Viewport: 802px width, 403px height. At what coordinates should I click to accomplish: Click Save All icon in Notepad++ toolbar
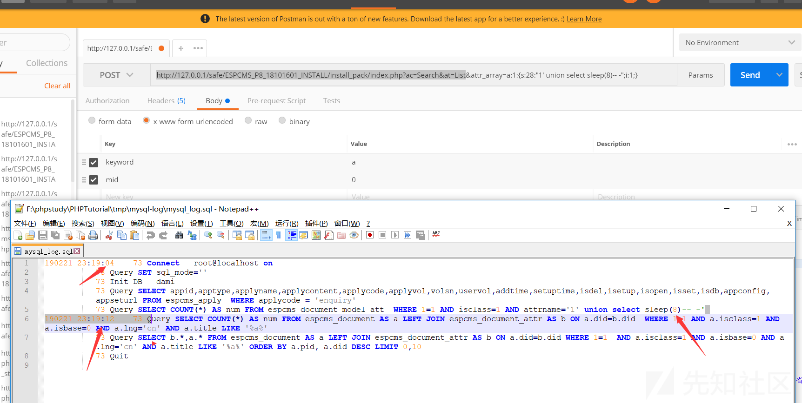pos(55,235)
